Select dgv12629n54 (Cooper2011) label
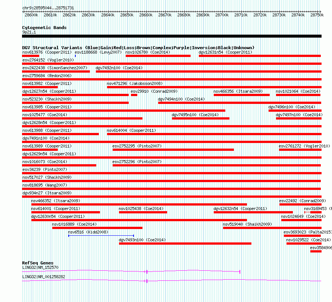 [49, 154]
